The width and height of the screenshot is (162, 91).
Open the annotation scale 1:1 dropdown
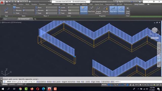pos(137,85)
